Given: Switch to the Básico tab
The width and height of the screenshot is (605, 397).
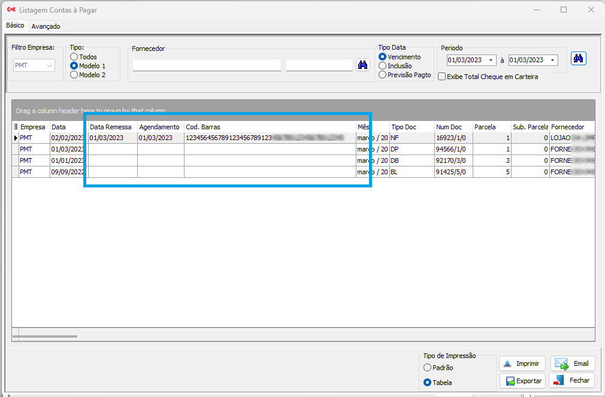Looking at the screenshot, I should coord(15,26).
